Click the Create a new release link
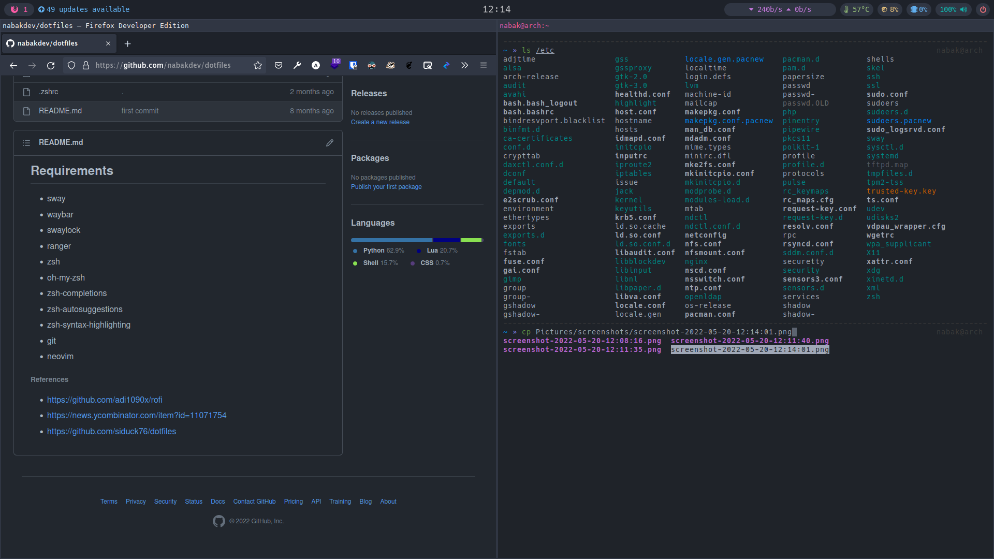 [379, 122]
